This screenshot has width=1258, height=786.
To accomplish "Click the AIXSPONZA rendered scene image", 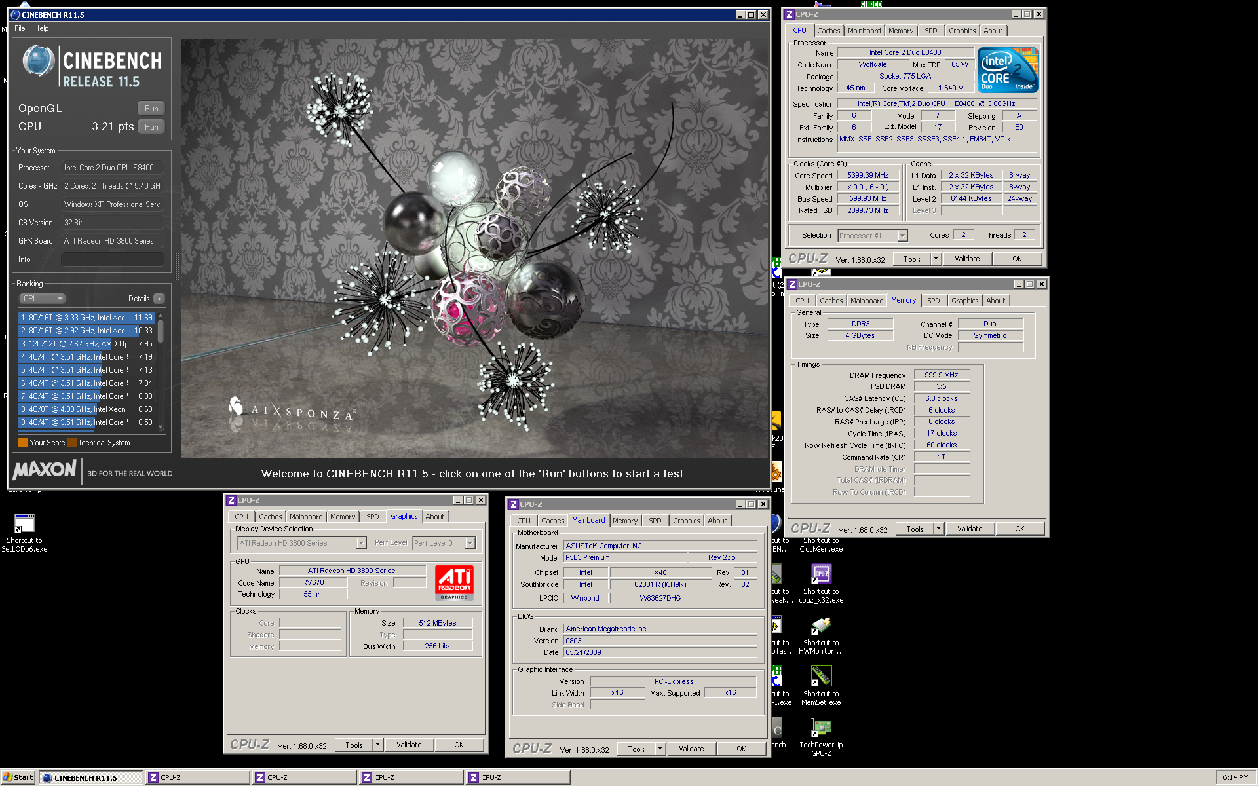I will coord(474,248).
